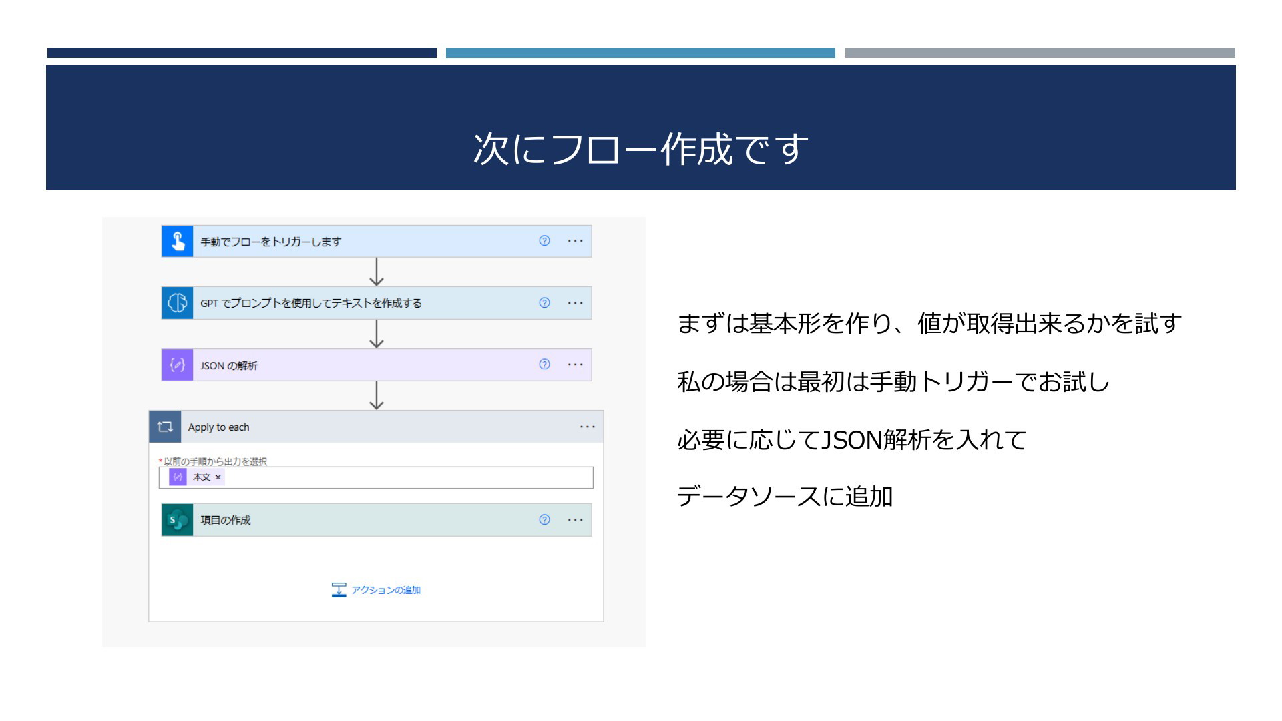
Task: Open more options for 項目の作成
Action: coord(575,520)
